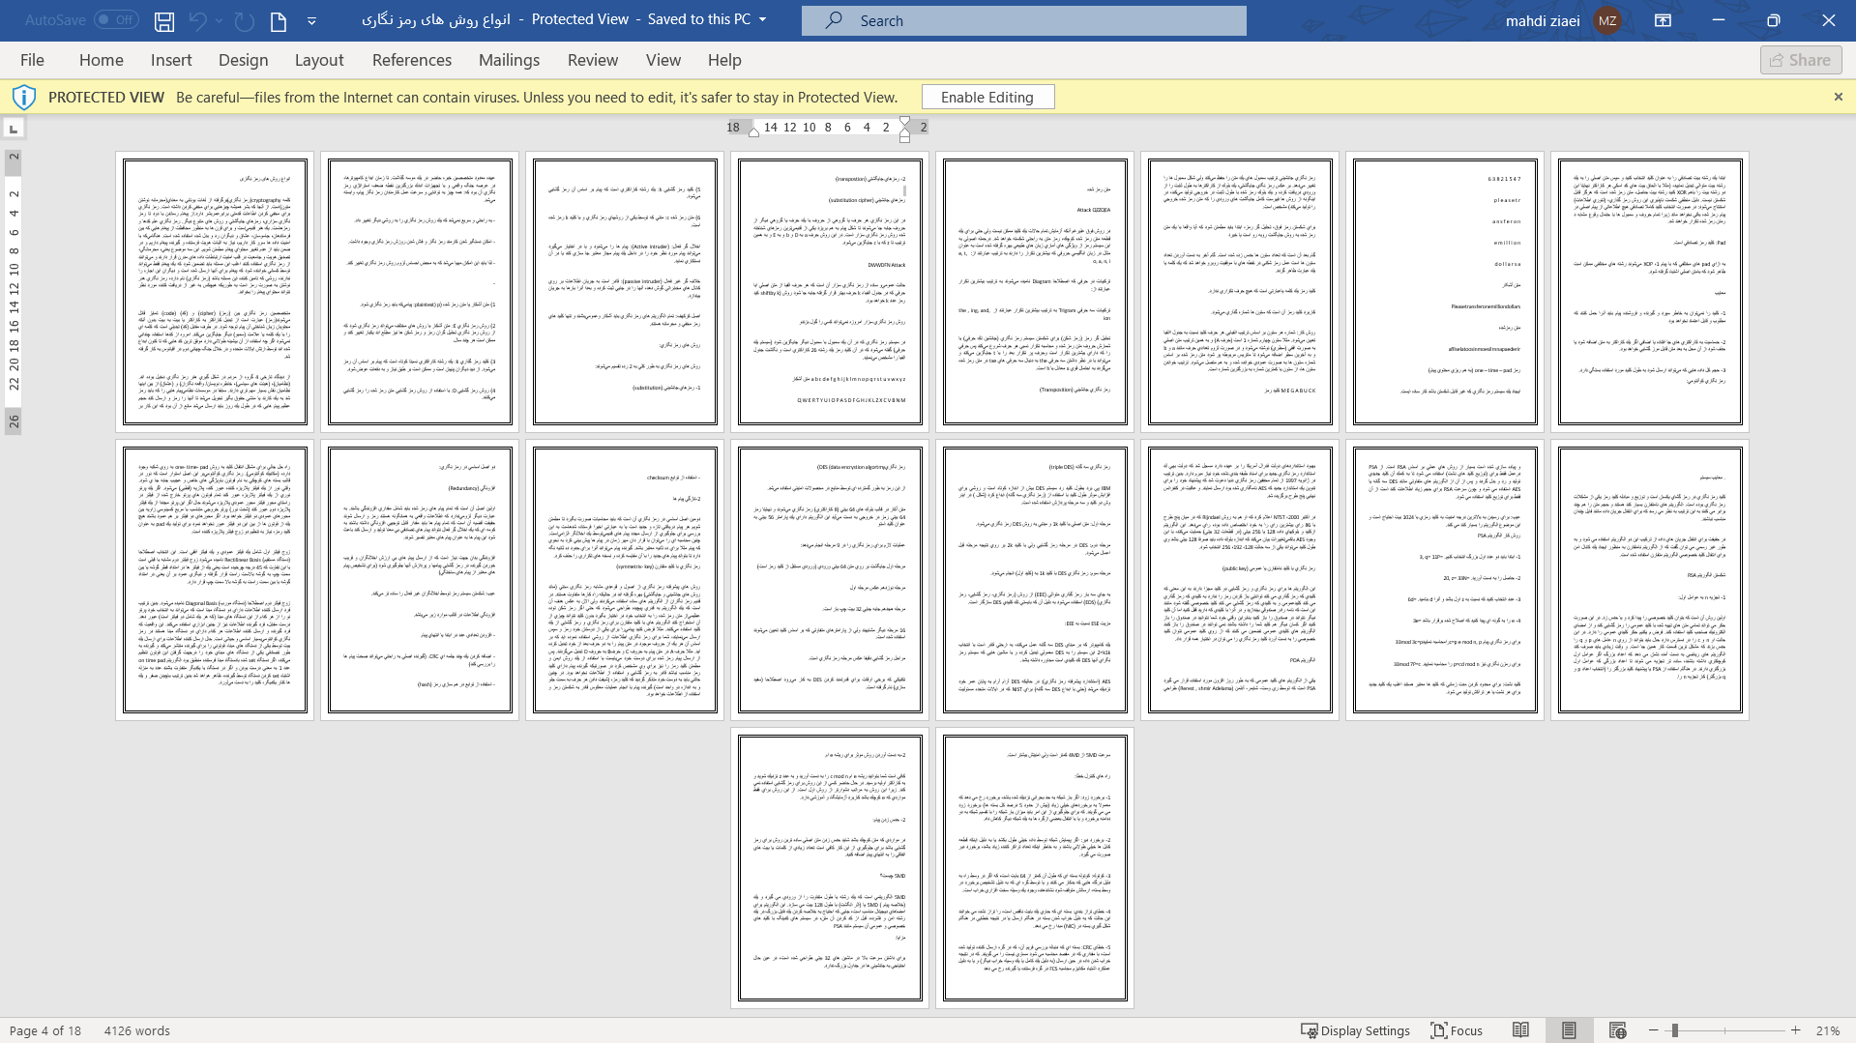Click the tab selector L icon

(x=14, y=128)
